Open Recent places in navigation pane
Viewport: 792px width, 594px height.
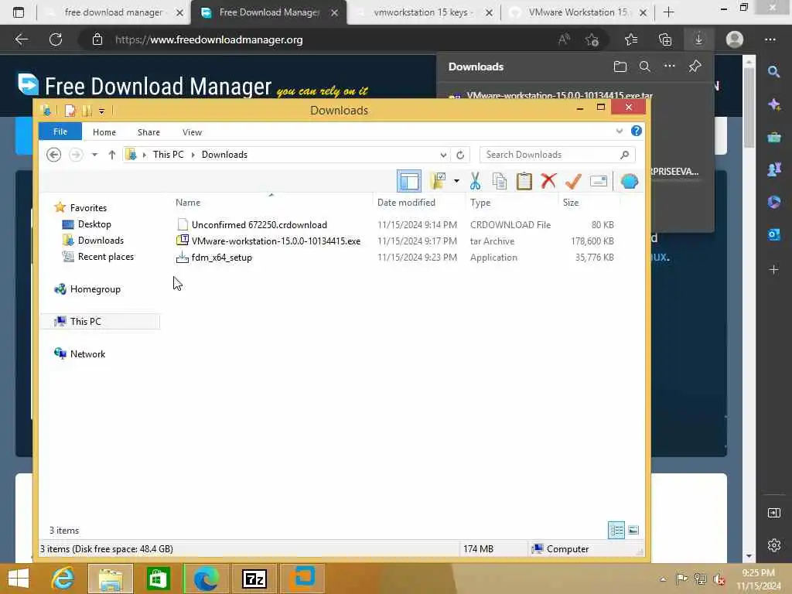tap(105, 257)
